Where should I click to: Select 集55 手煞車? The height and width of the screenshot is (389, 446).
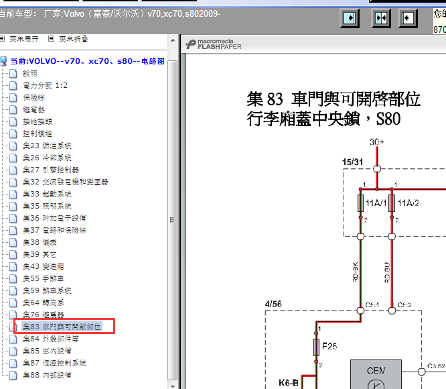pyautogui.click(x=44, y=278)
